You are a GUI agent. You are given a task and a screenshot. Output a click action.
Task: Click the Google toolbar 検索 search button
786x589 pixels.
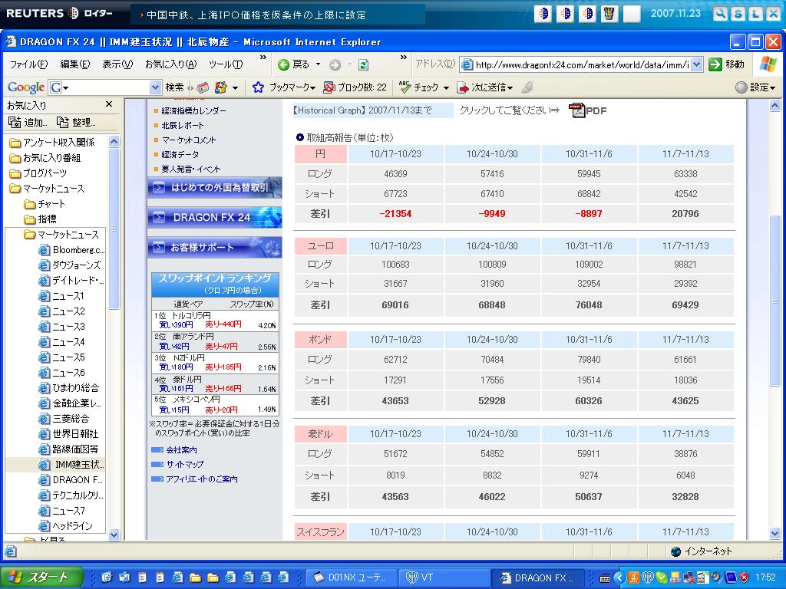(174, 87)
